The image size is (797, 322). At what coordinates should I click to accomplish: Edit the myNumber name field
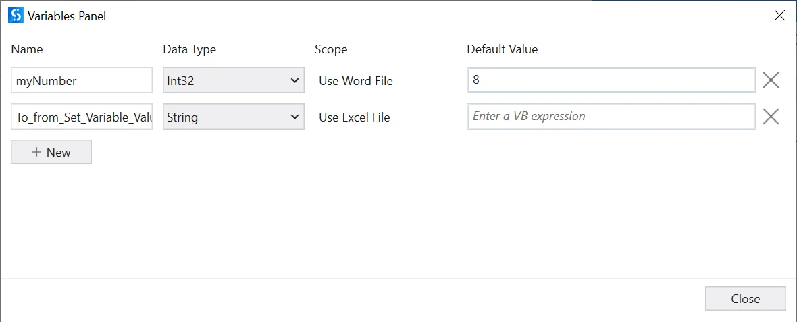82,80
